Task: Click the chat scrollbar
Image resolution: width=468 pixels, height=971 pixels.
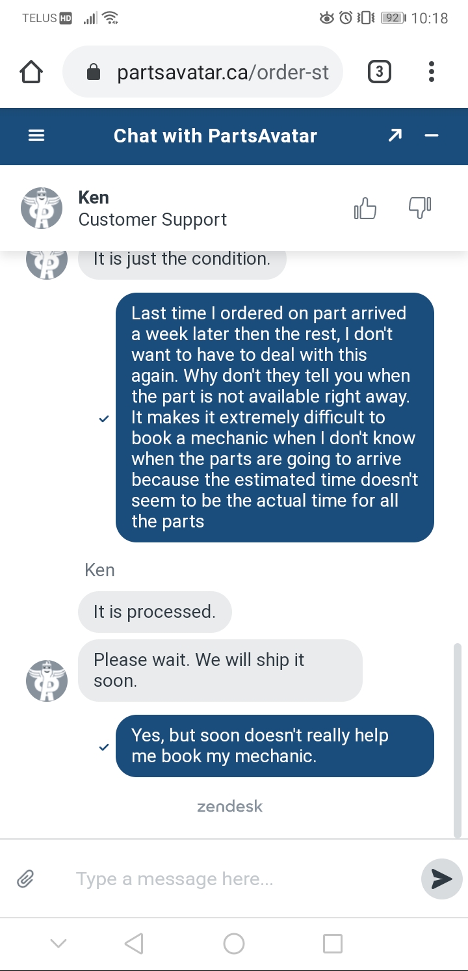Action: click(457, 740)
